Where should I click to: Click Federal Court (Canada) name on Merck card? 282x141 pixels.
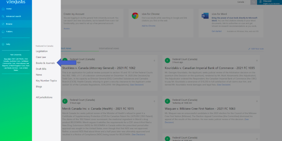[82, 100]
